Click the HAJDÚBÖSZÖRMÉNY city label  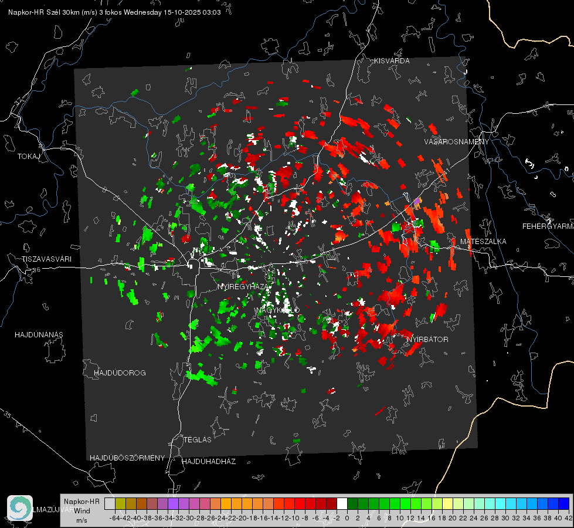[x=127, y=458]
